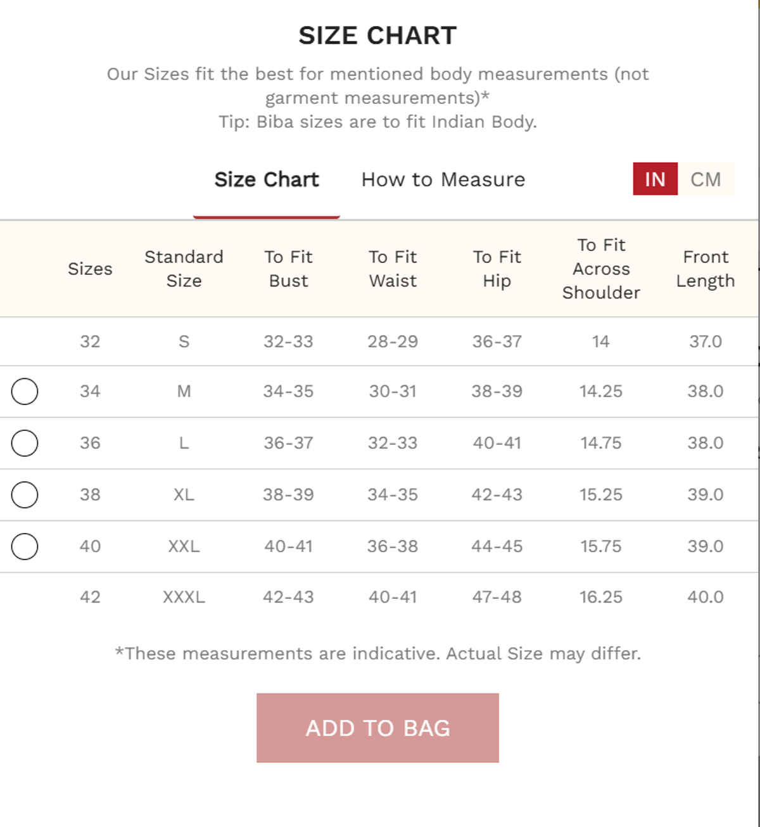Screen dimensions: 760x827
Task: Click the To Fit Waist column header
Action: point(393,269)
